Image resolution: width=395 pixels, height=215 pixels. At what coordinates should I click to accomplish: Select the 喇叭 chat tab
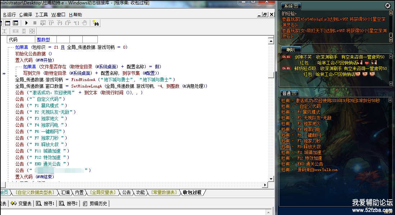(x=290, y=50)
